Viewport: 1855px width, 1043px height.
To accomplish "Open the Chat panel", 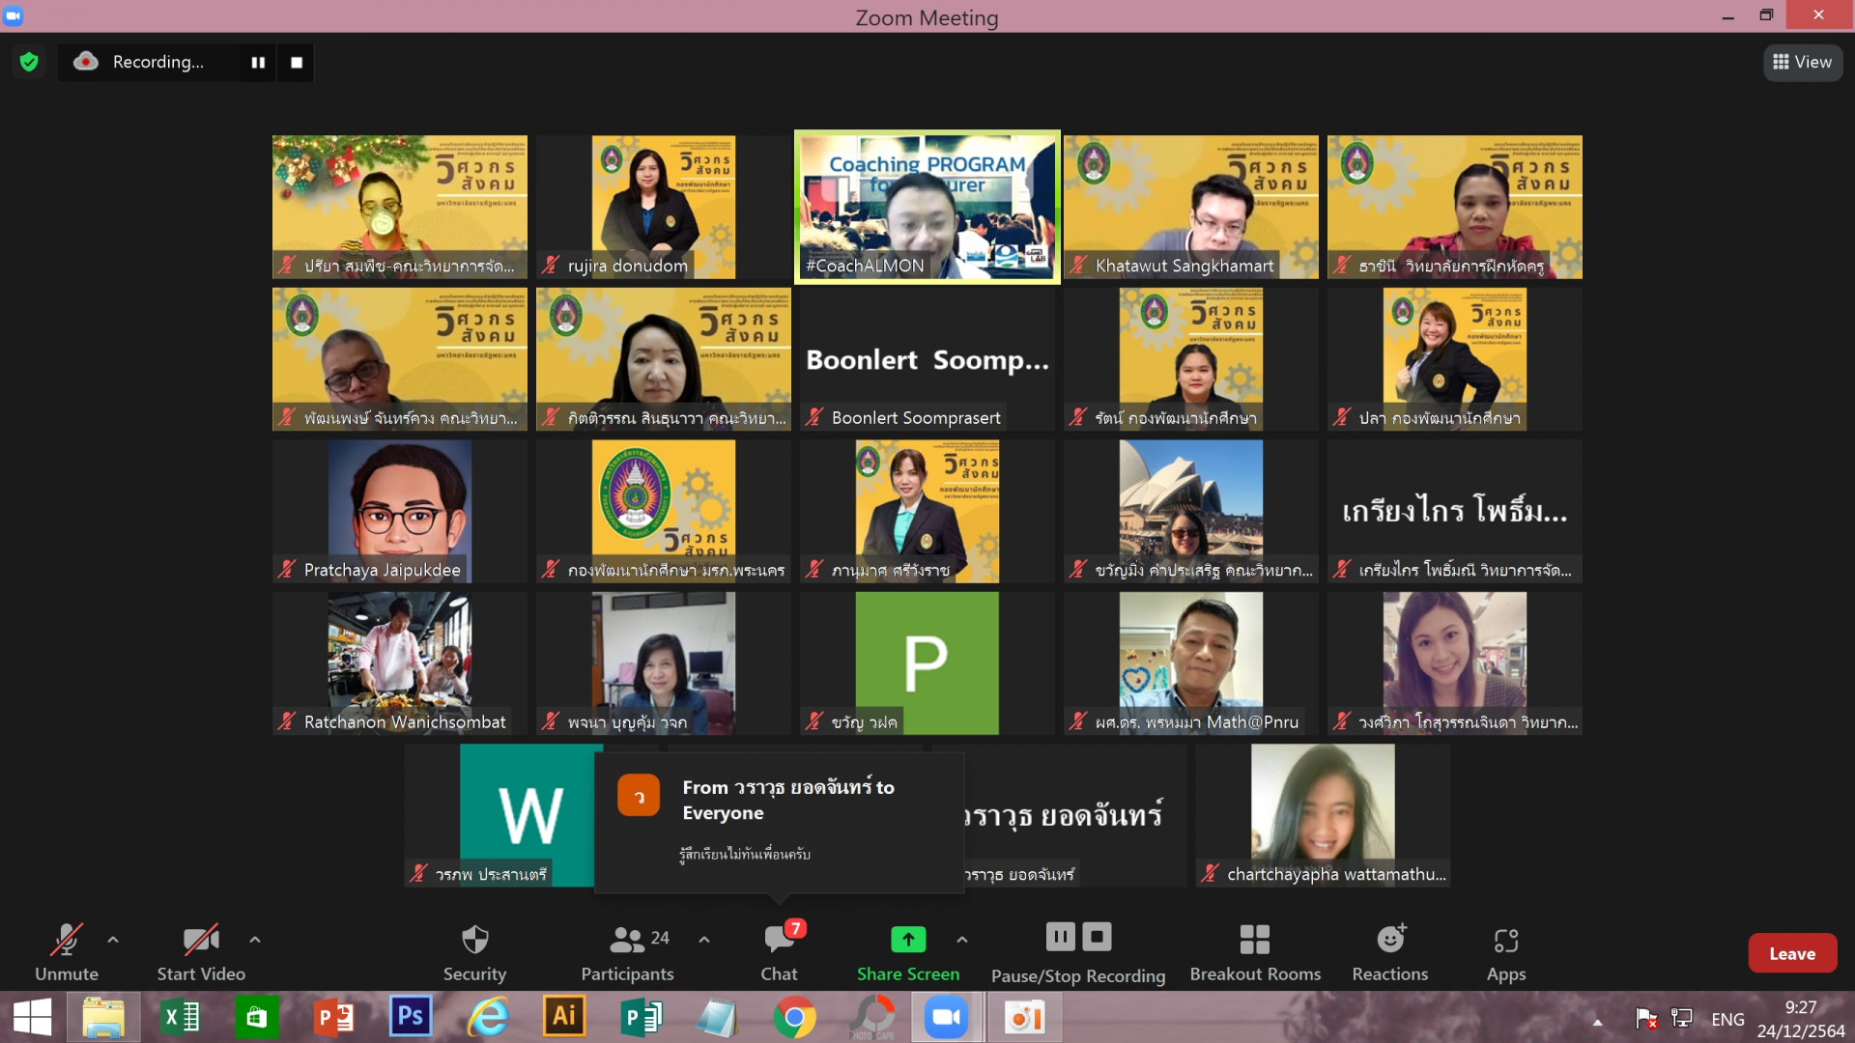I will [779, 940].
